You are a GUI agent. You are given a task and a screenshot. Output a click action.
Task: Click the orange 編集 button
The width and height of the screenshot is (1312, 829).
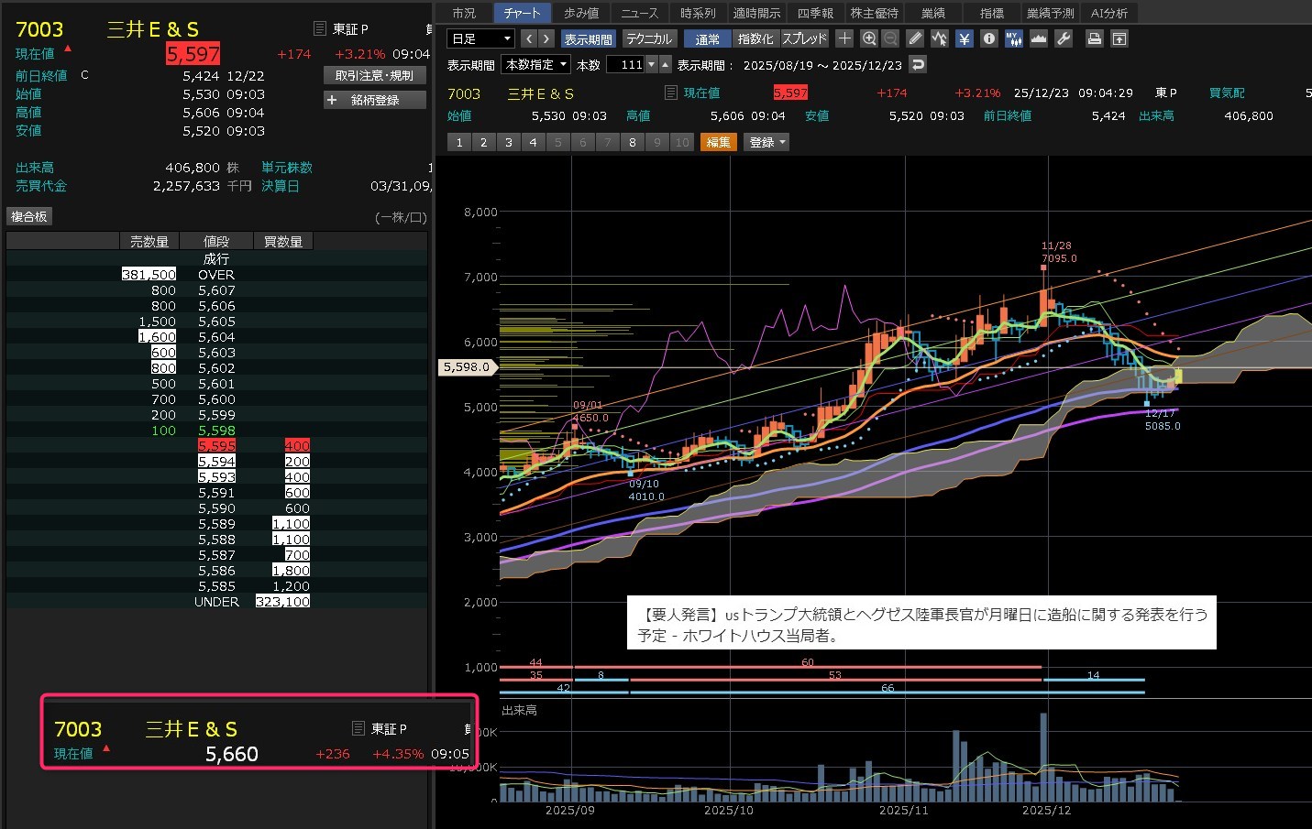tap(719, 142)
